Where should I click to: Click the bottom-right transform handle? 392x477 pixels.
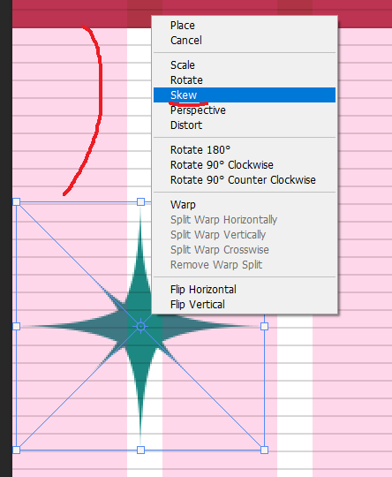(264, 450)
